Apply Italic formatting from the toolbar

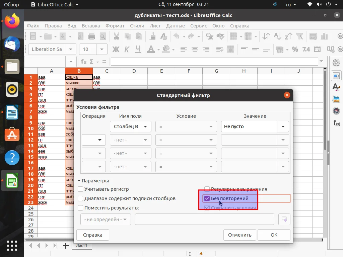pos(127,49)
